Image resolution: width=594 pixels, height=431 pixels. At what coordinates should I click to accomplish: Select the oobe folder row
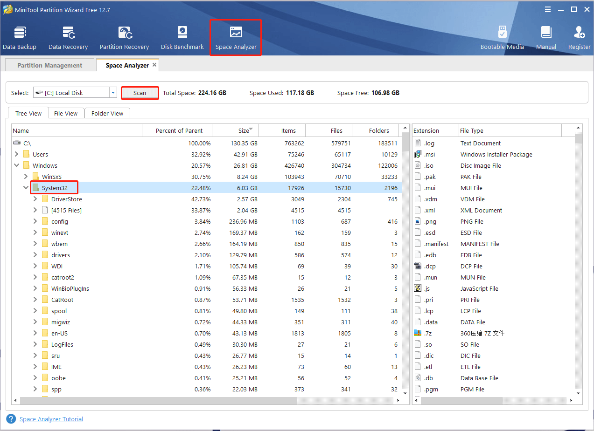[206, 378]
